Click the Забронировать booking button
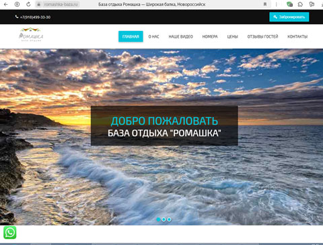This screenshot has width=323, height=245. (289, 17)
